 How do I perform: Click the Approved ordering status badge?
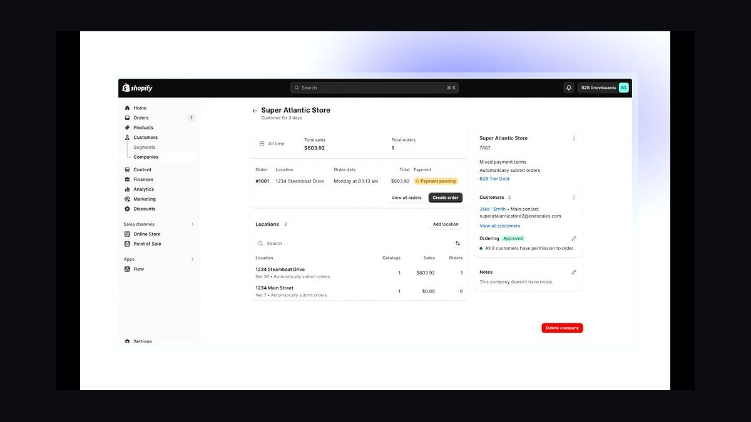click(513, 238)
